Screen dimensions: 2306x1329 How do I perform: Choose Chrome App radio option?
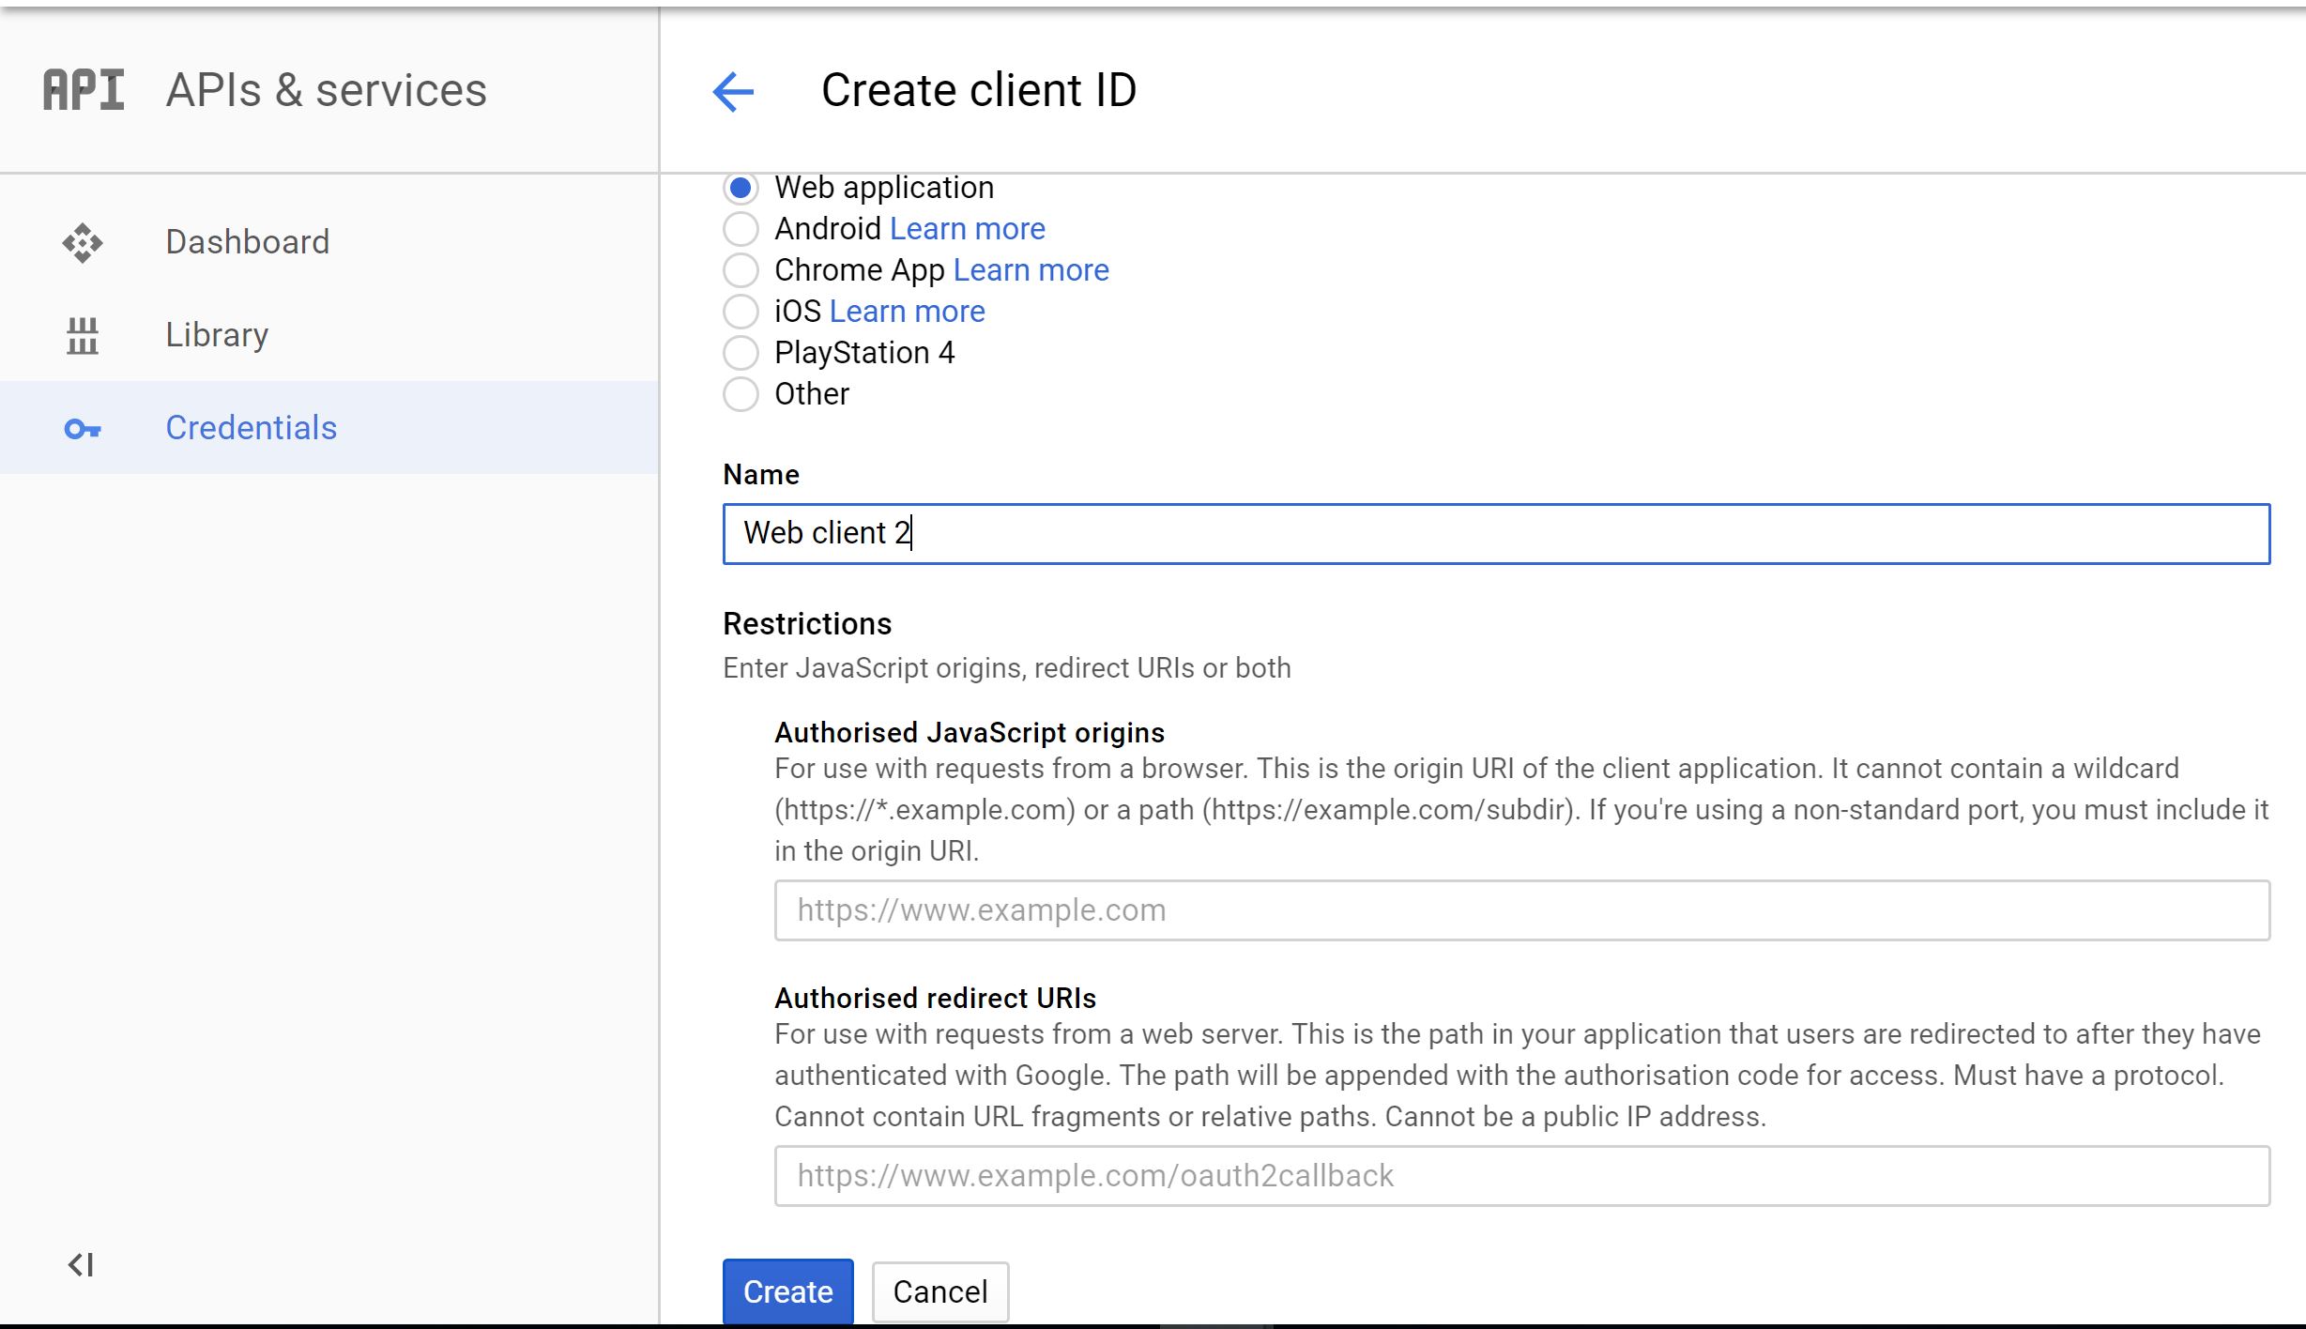[x=741, y=270]
